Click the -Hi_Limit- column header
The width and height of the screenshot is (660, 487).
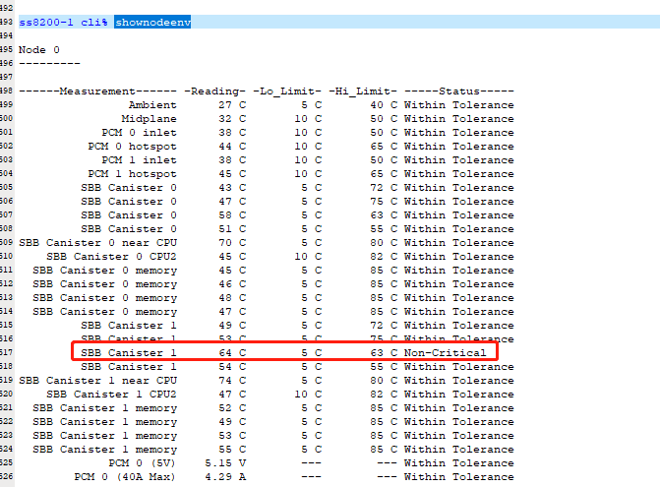[363, 91]
